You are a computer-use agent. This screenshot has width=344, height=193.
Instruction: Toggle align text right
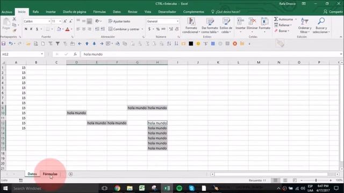tap(89, 29)
